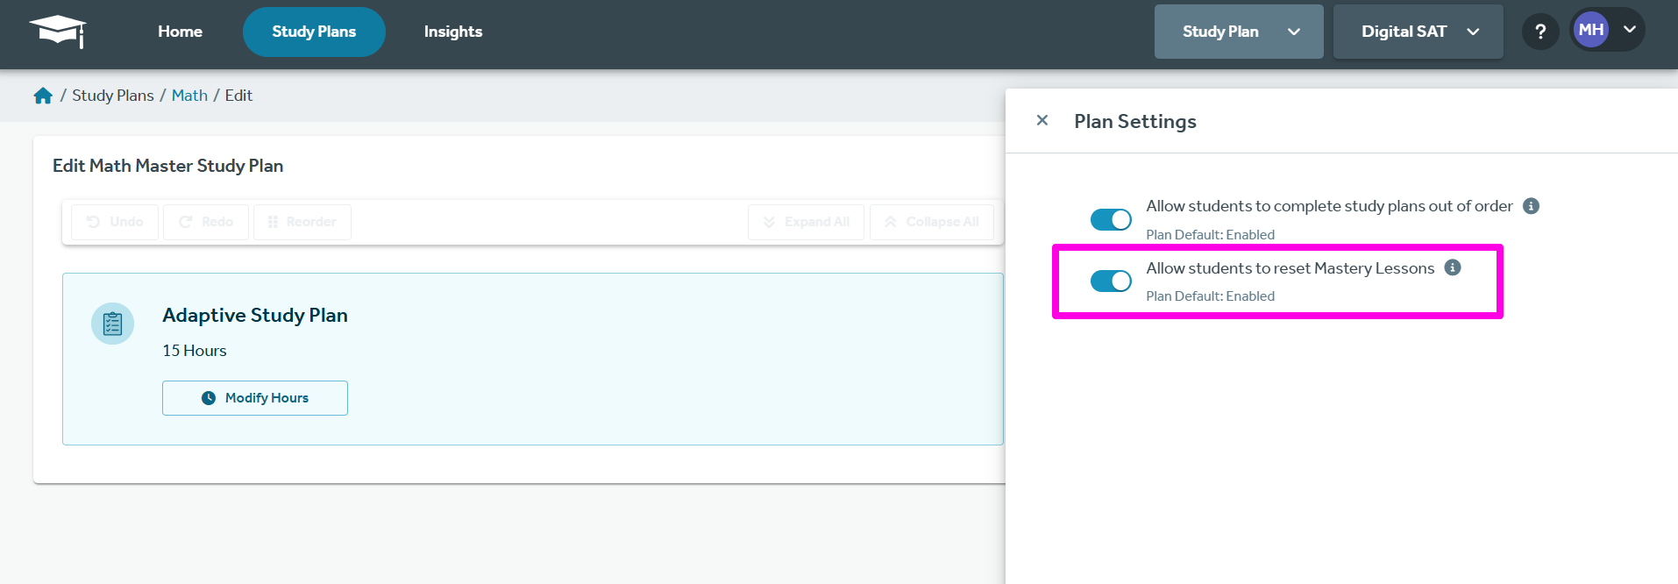Click info icon for reset Mastery Lessons
Image resolution: width=1678 pixels, height=584 pixels.
coord(1453,268)
